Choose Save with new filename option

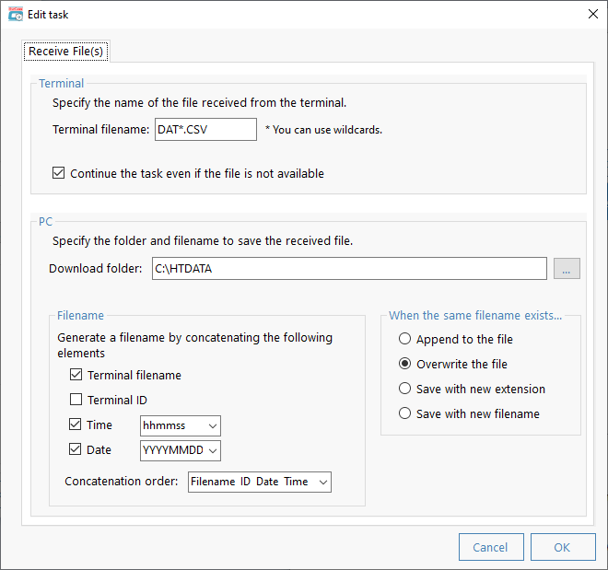pos(404,413)
